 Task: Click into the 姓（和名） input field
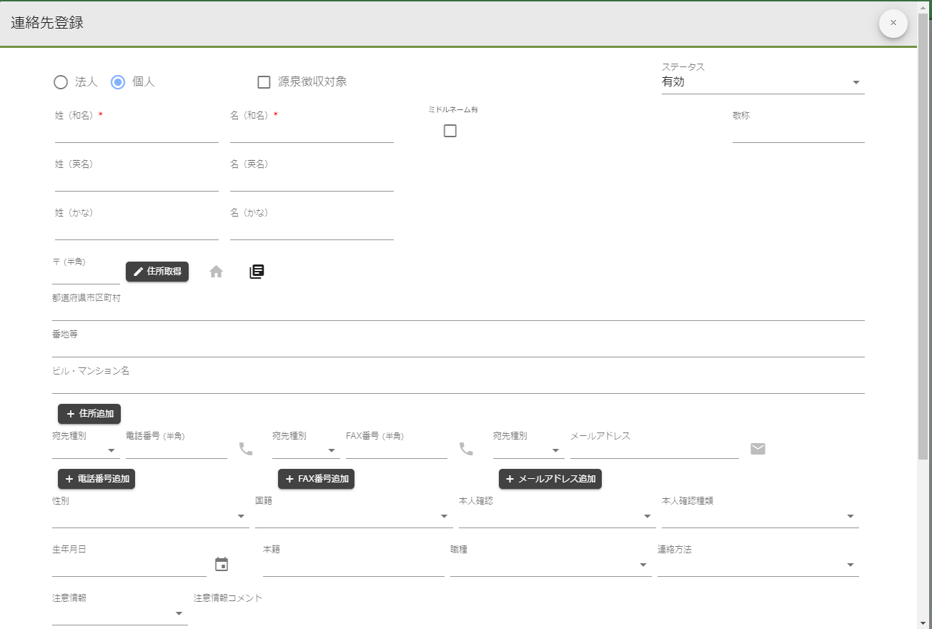tap(137, 133)
